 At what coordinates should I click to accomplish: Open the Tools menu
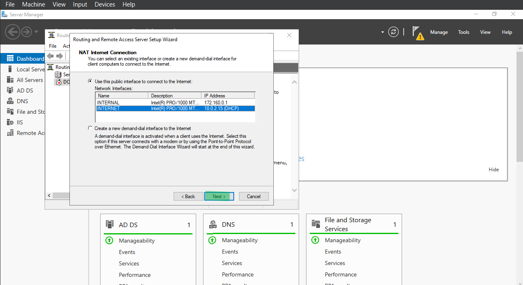click(464, 32)
